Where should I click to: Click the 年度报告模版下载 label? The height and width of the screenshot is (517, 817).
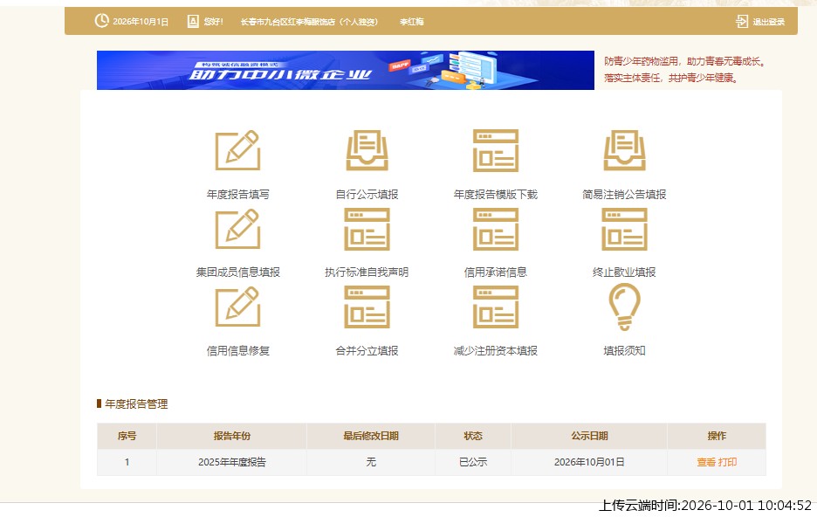click(496, 195)
